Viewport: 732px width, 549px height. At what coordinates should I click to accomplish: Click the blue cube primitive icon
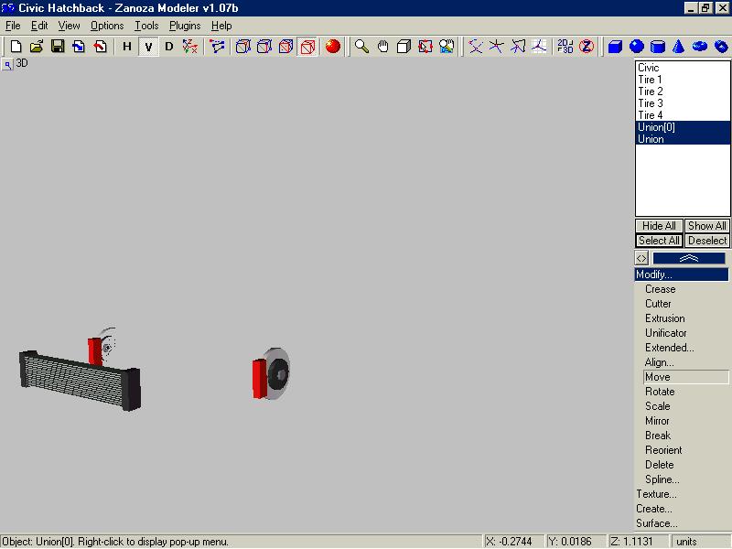(x=616, y=47)
